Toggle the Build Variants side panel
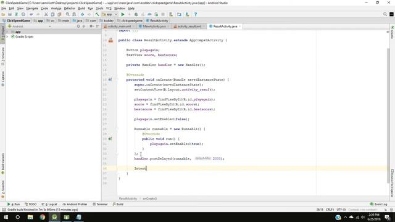This screenshot has height=222, width=395. click(2, 163)
